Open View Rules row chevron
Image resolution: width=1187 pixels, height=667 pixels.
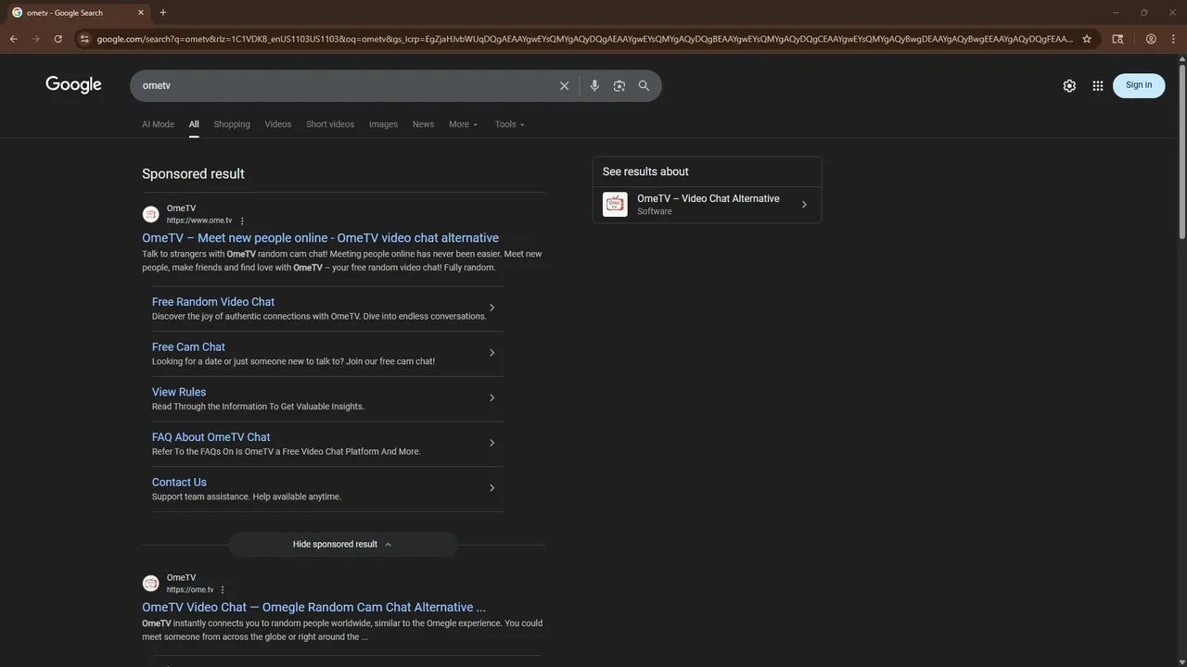491,398
